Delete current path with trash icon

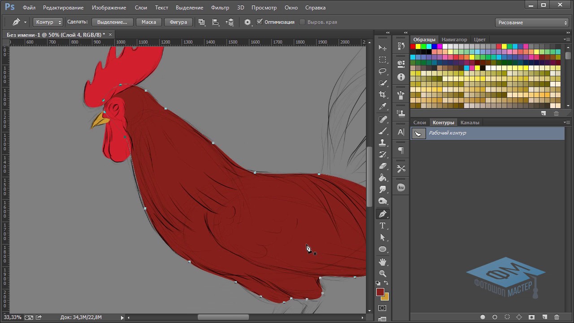(x=557, y=317)
